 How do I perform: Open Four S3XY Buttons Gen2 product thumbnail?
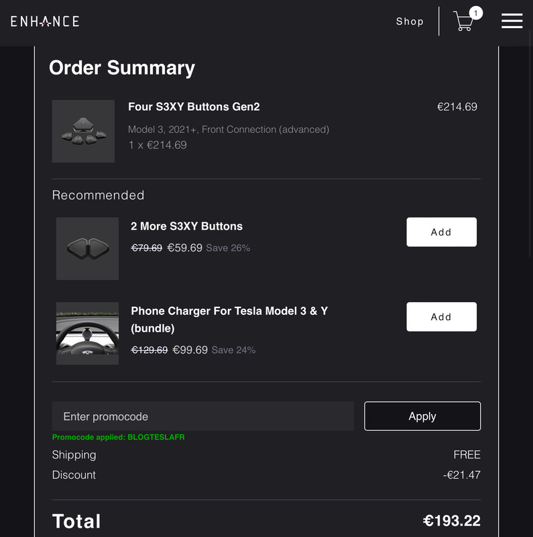pyautogui.click(x=83, y=131)
